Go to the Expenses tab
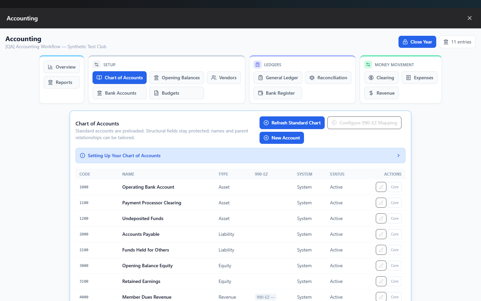 (420, 78)
